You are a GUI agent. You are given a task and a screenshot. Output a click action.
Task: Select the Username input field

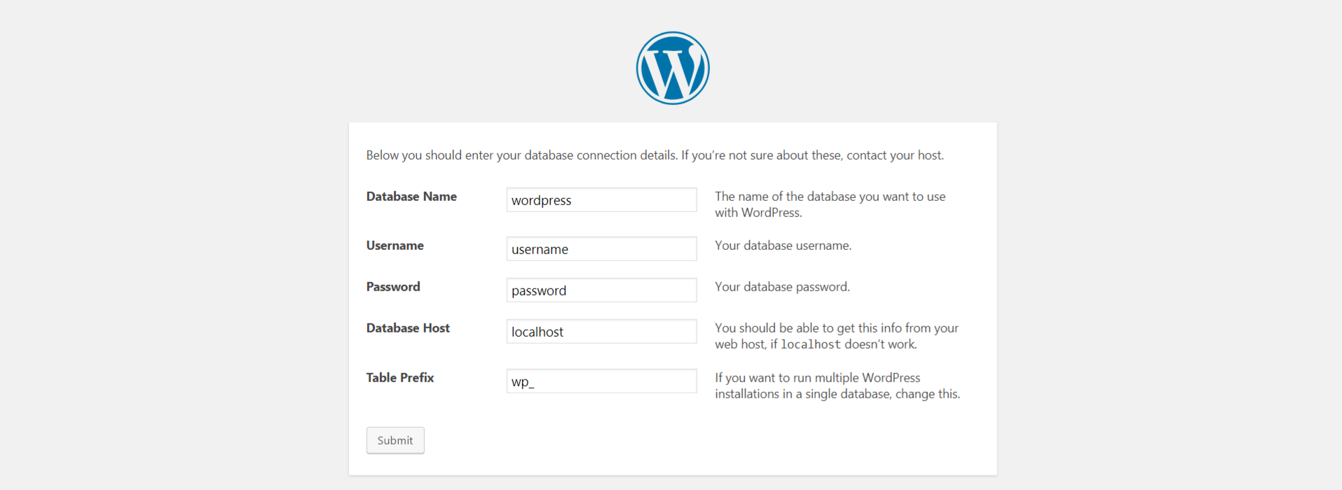(601, 248)
